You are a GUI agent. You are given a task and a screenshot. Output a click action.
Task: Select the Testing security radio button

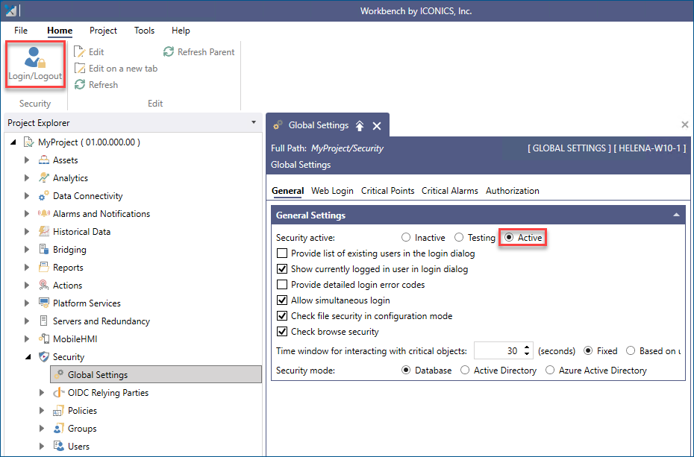(x=459, y=238)
